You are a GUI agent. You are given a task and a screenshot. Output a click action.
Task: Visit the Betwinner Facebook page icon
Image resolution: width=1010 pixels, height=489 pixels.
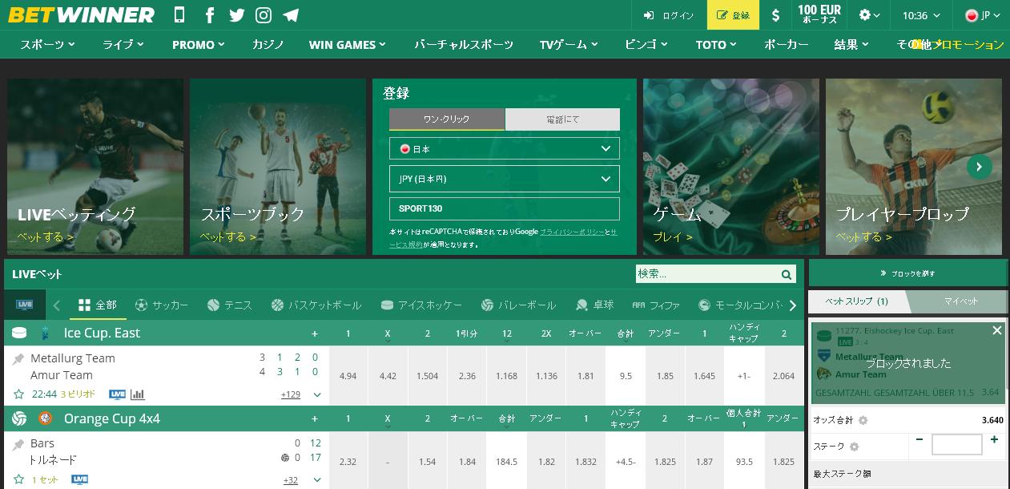tap(210, 15)
